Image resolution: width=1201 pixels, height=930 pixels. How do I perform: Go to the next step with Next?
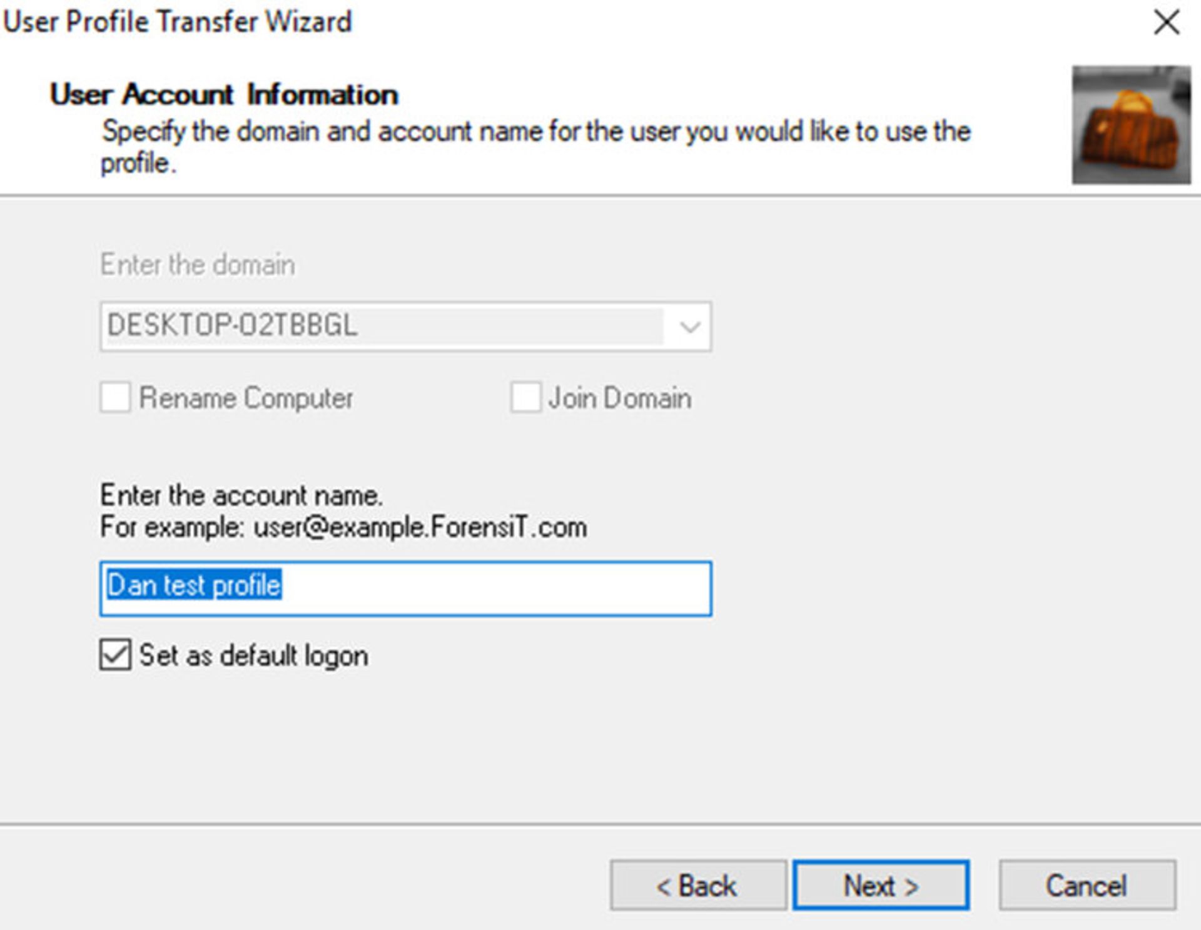click(x=881, y=885)
